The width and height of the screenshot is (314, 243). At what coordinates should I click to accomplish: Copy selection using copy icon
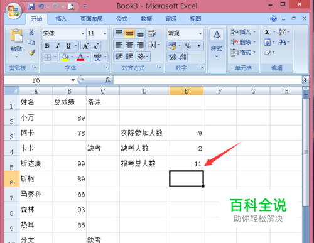tap(31, 42)
